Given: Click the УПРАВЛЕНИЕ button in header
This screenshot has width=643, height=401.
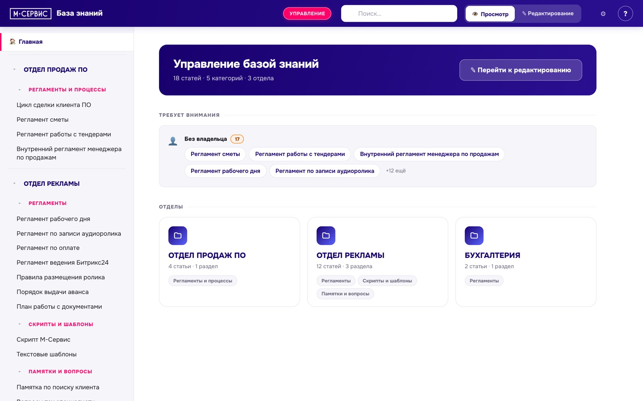Looking at the screenshot, I should 307,14.
